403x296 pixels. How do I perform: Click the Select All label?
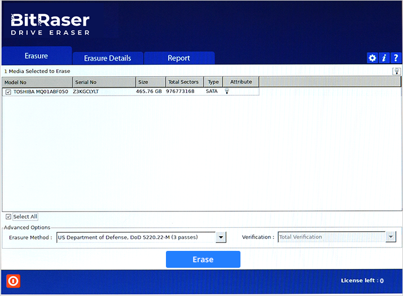click(25, 217)
